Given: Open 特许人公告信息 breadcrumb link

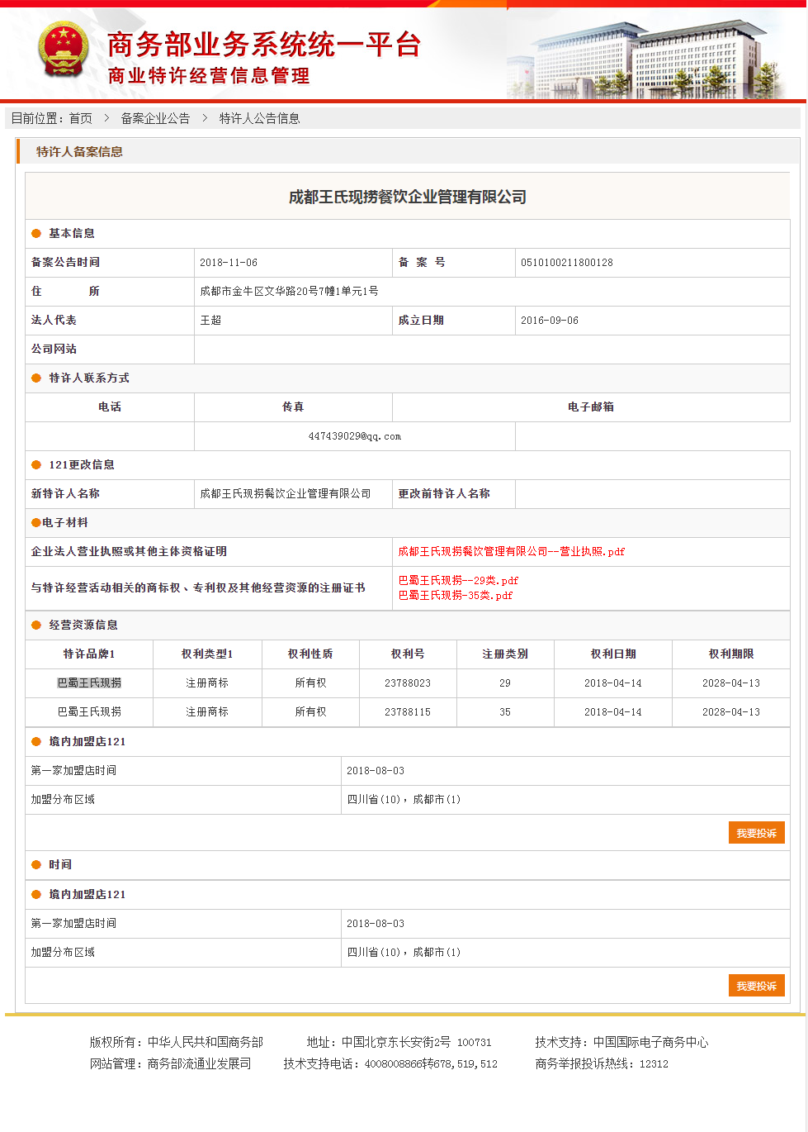Looking at the screenshot, I should 259,118.
